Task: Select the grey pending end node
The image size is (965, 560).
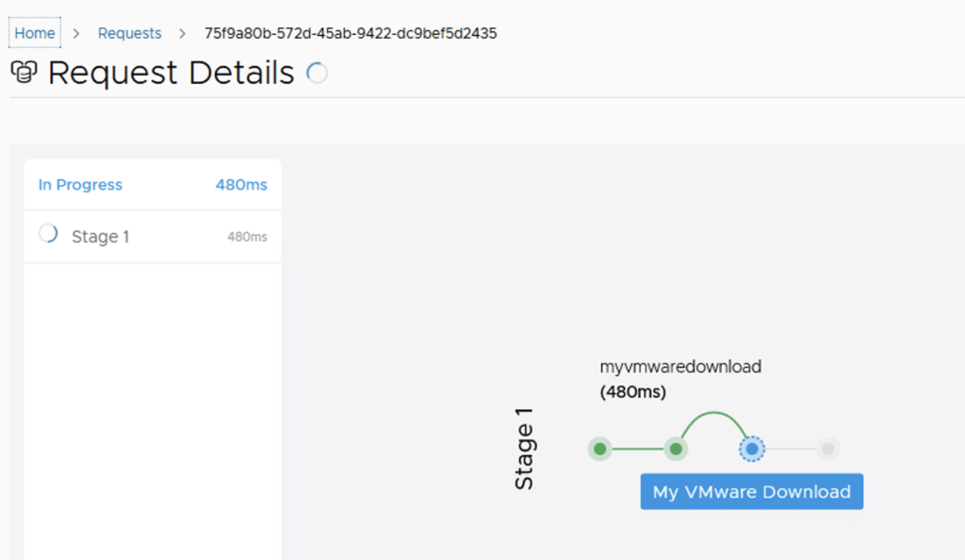Action: [827, 449]
